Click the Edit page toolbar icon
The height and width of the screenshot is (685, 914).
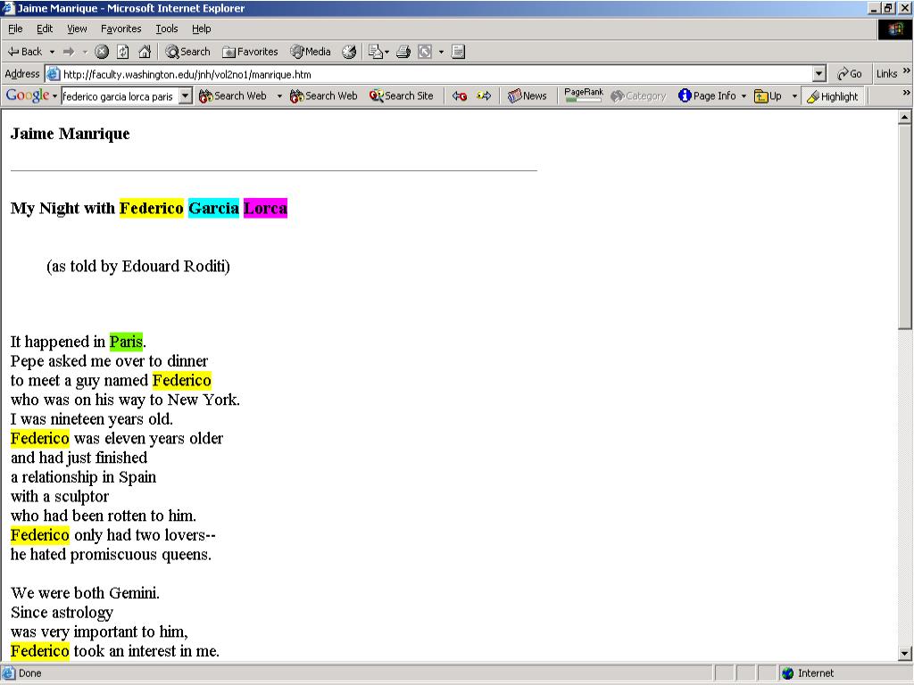[x=426, y=52]
